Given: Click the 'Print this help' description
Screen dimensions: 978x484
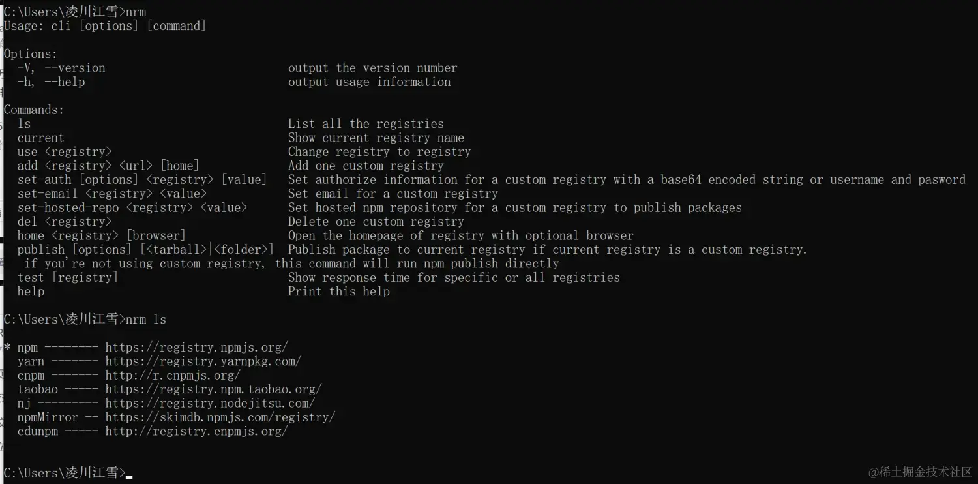Looking at the screenshot, I should coord(339,292).
